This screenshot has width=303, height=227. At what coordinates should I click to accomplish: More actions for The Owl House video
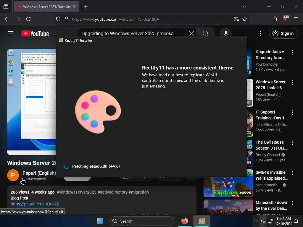coord(292,143)
